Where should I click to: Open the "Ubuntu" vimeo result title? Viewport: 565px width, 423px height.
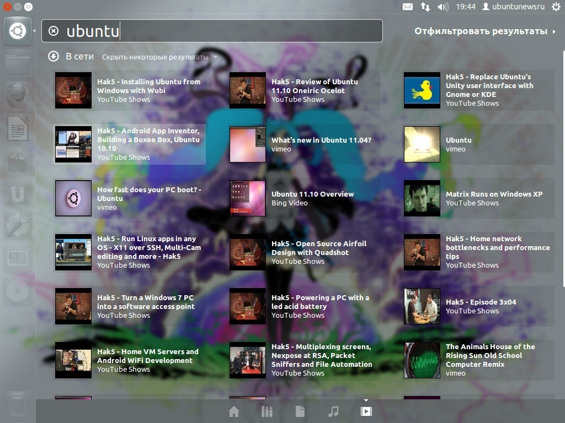pyautogui.click(x=459, y=140)
